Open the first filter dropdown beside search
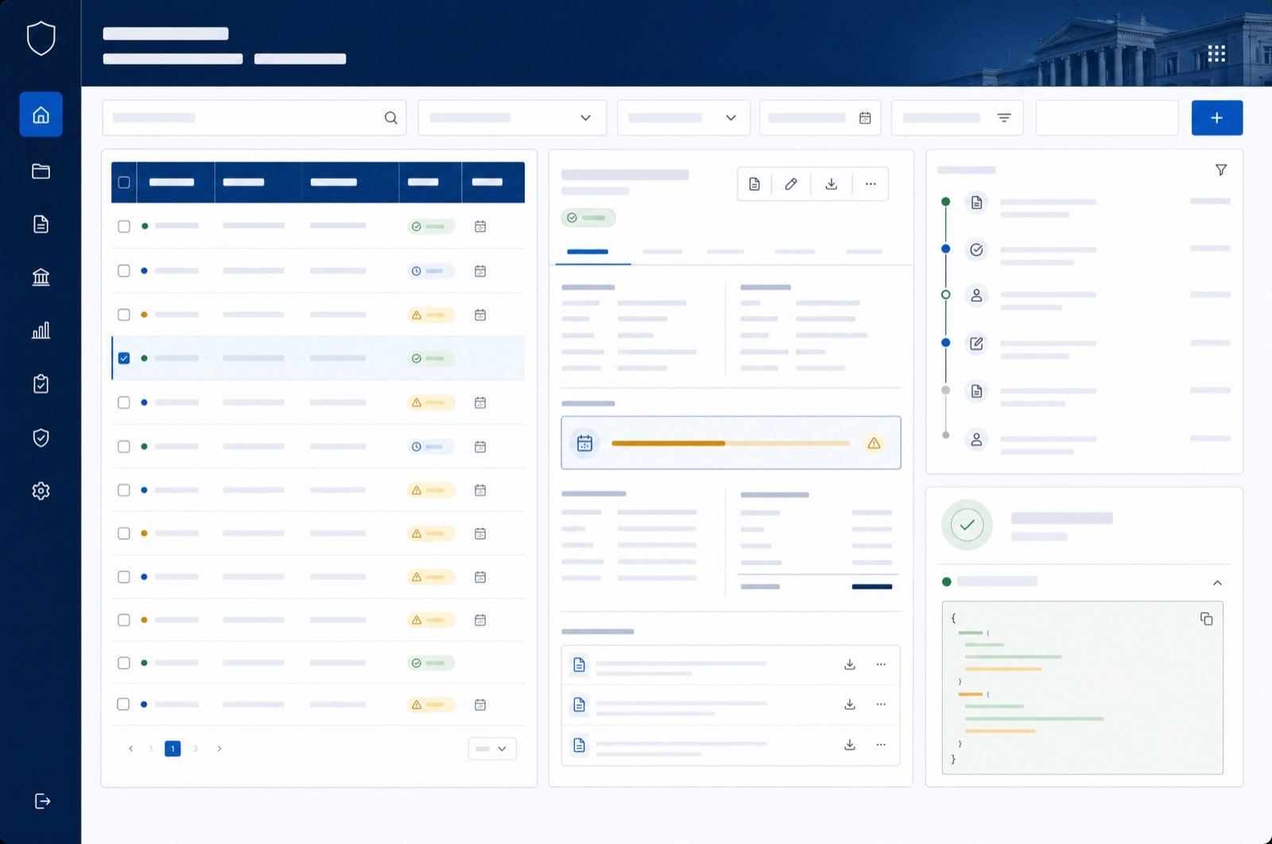 [512, 118]
